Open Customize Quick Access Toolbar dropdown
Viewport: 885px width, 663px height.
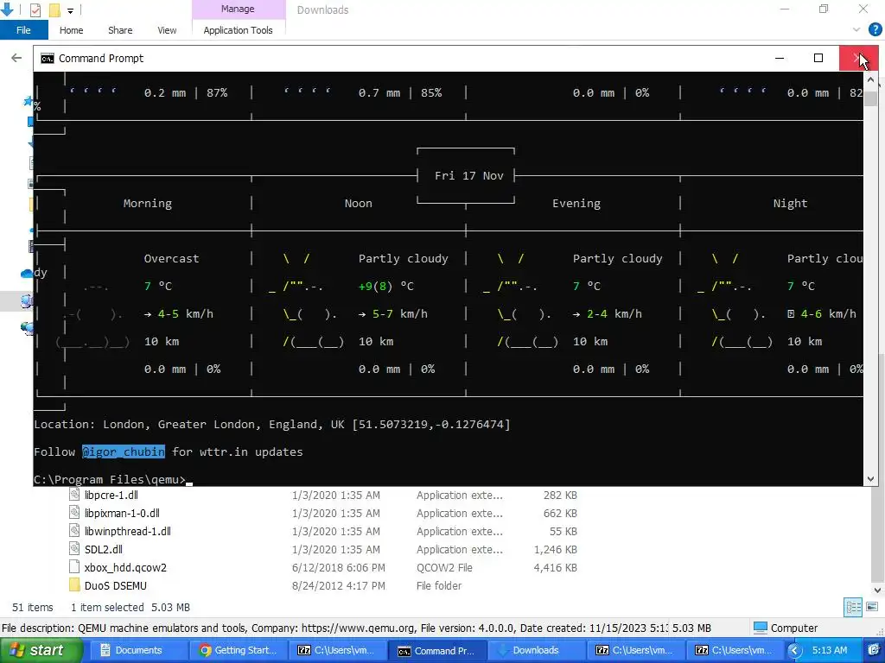pos(71,10)
